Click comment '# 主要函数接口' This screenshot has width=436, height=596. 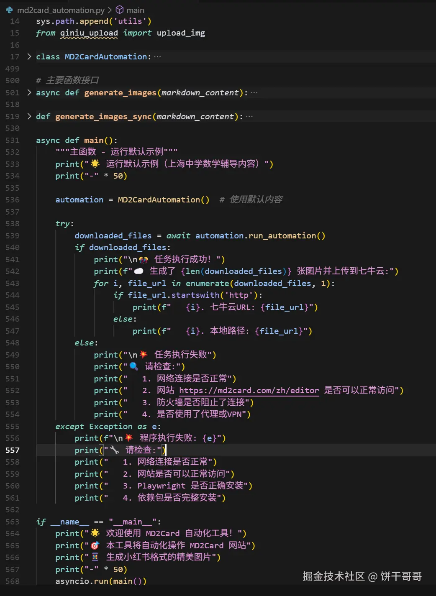tap(67, 80)
